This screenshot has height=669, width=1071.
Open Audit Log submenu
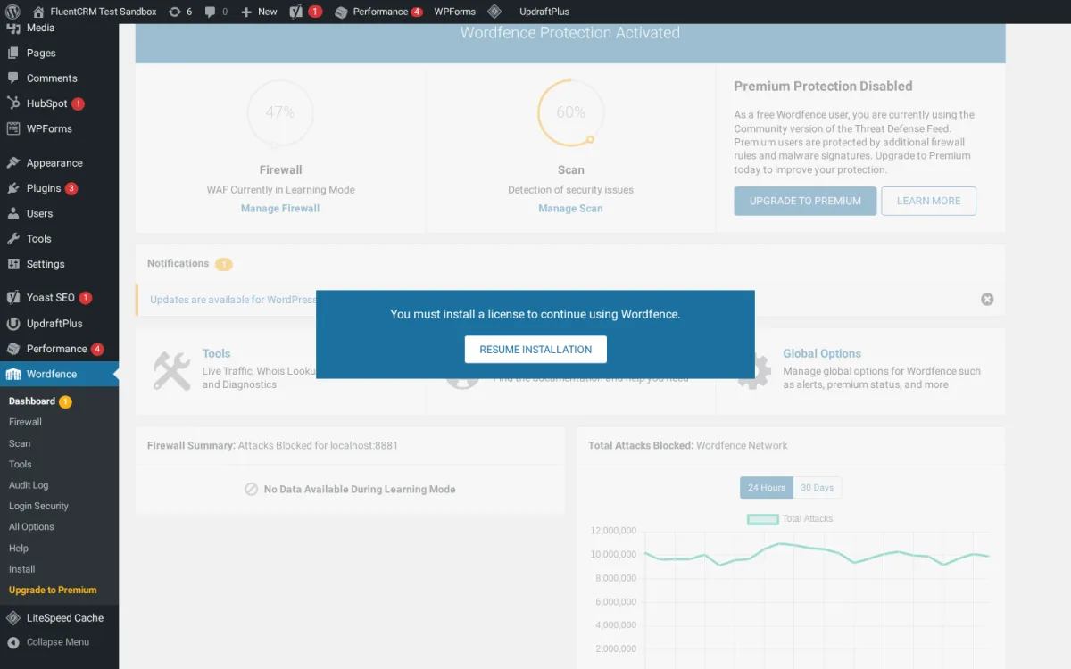pyautogui.click(x=29, y=485)
